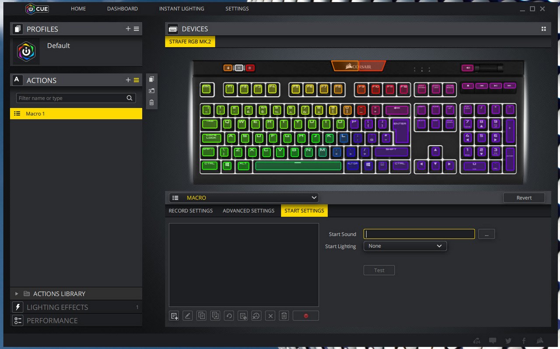This screenshot has height=349, width=560.
Task: Open the Actions hamburger menu
Action: click(136, 80)
